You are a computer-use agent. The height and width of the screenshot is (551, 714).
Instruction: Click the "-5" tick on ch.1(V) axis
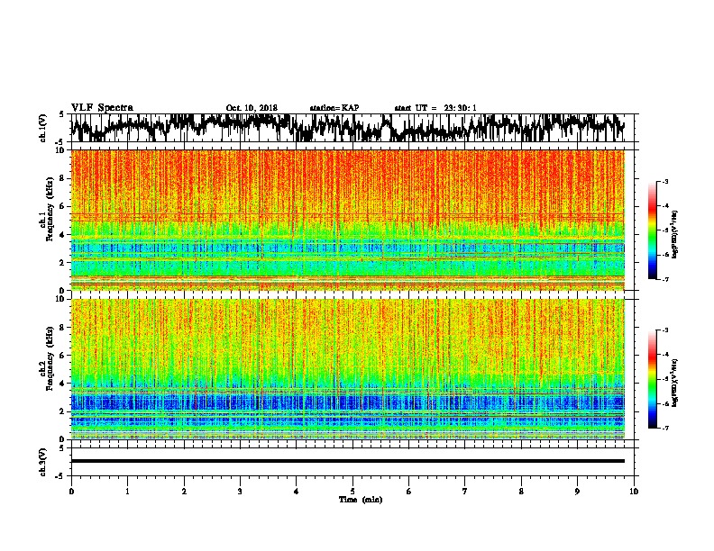(60, 142)
